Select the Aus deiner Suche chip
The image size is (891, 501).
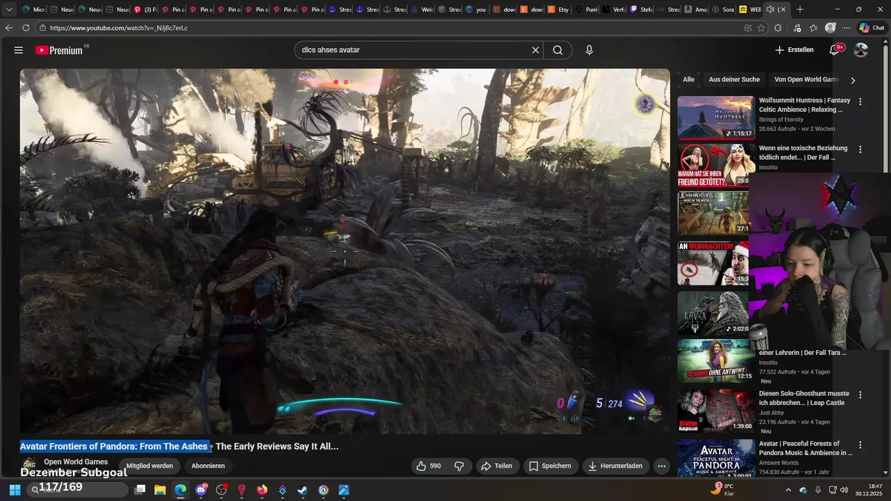click(x=734, y=79)
